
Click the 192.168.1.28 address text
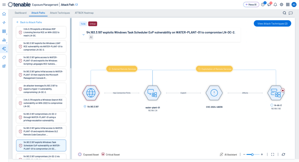(152, 110)
